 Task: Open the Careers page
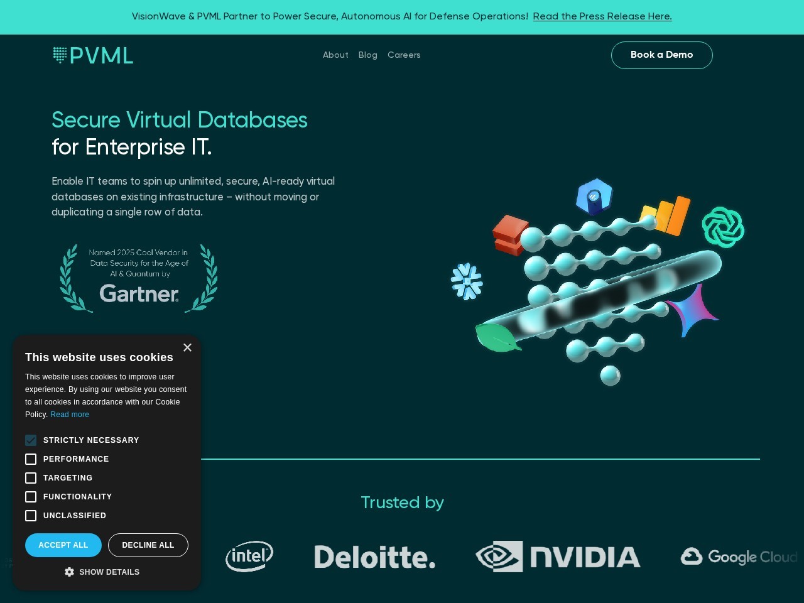pos(404,55)
